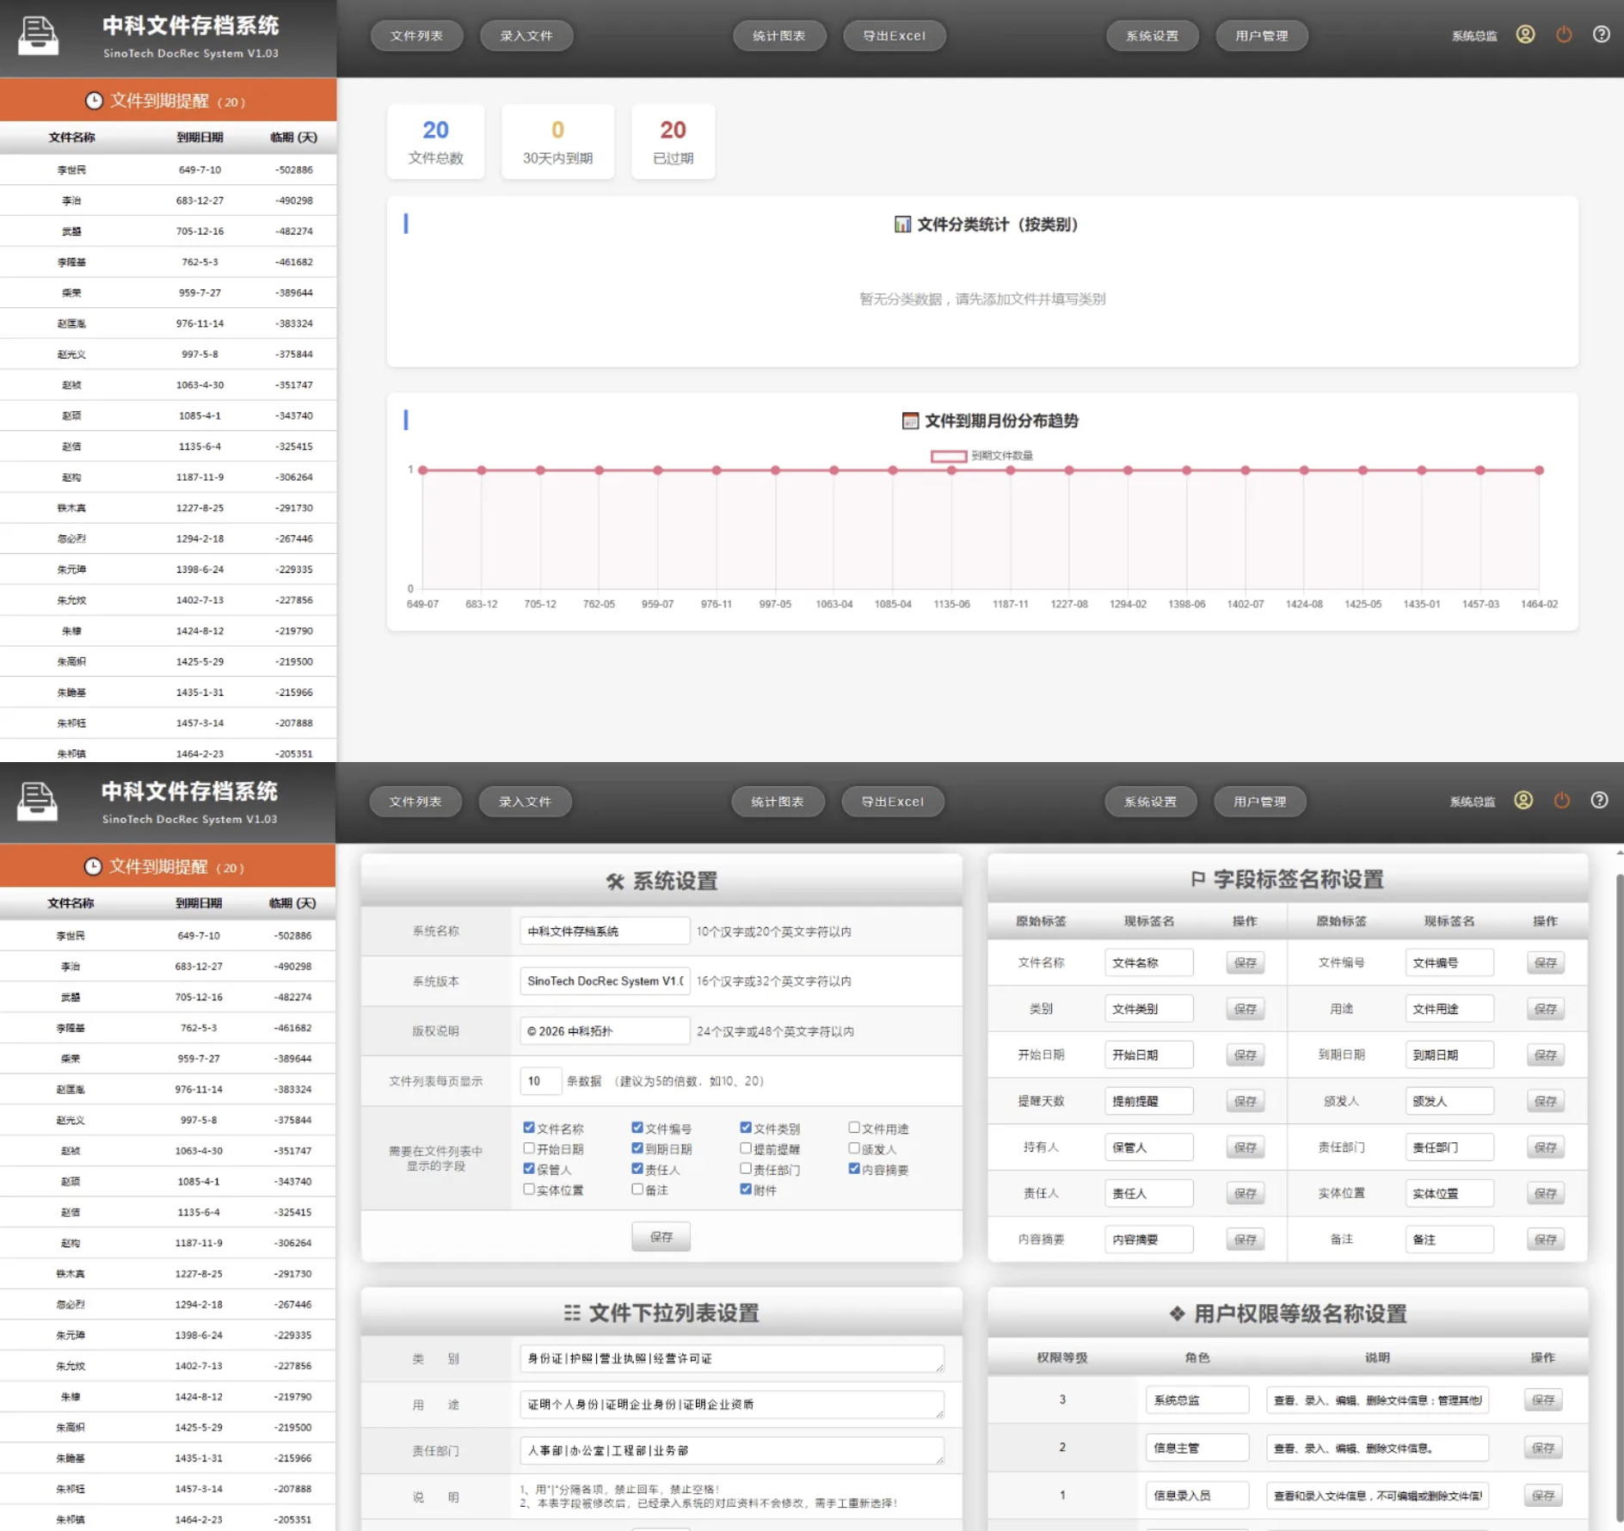This screenshot has height=1531, width=1624.
Task: Click the tools icon beside the 系统设置 panel title
Action: point(615,881)
